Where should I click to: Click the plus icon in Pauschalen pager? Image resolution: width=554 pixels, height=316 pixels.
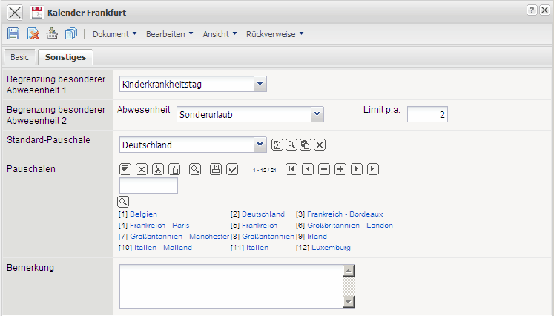(340, 169)
